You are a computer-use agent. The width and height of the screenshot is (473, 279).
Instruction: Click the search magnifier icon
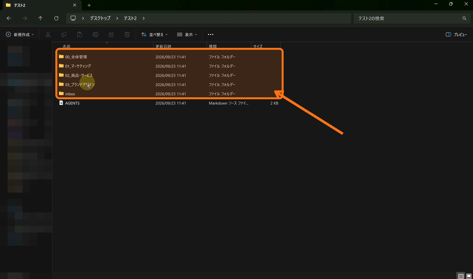tap(464, 18)
